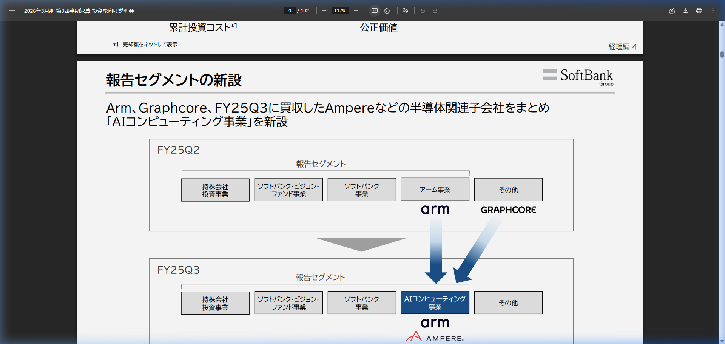
Task: Save the PDF to Google Drive
Action: [672, 11]
